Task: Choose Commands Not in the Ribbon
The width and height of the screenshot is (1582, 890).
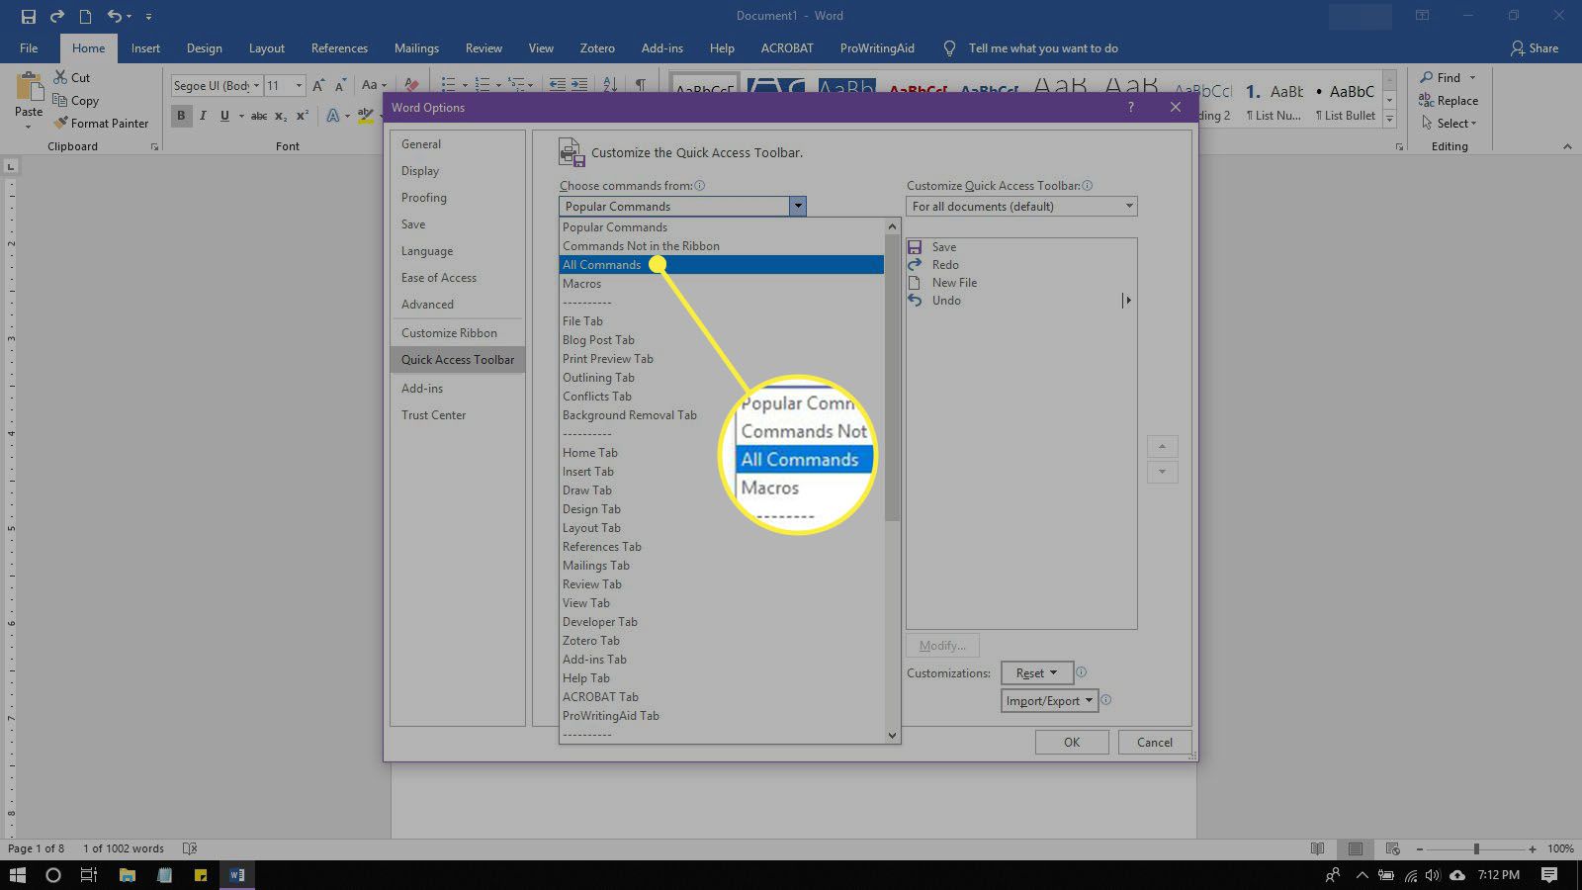Action: [x=722, y=245]
